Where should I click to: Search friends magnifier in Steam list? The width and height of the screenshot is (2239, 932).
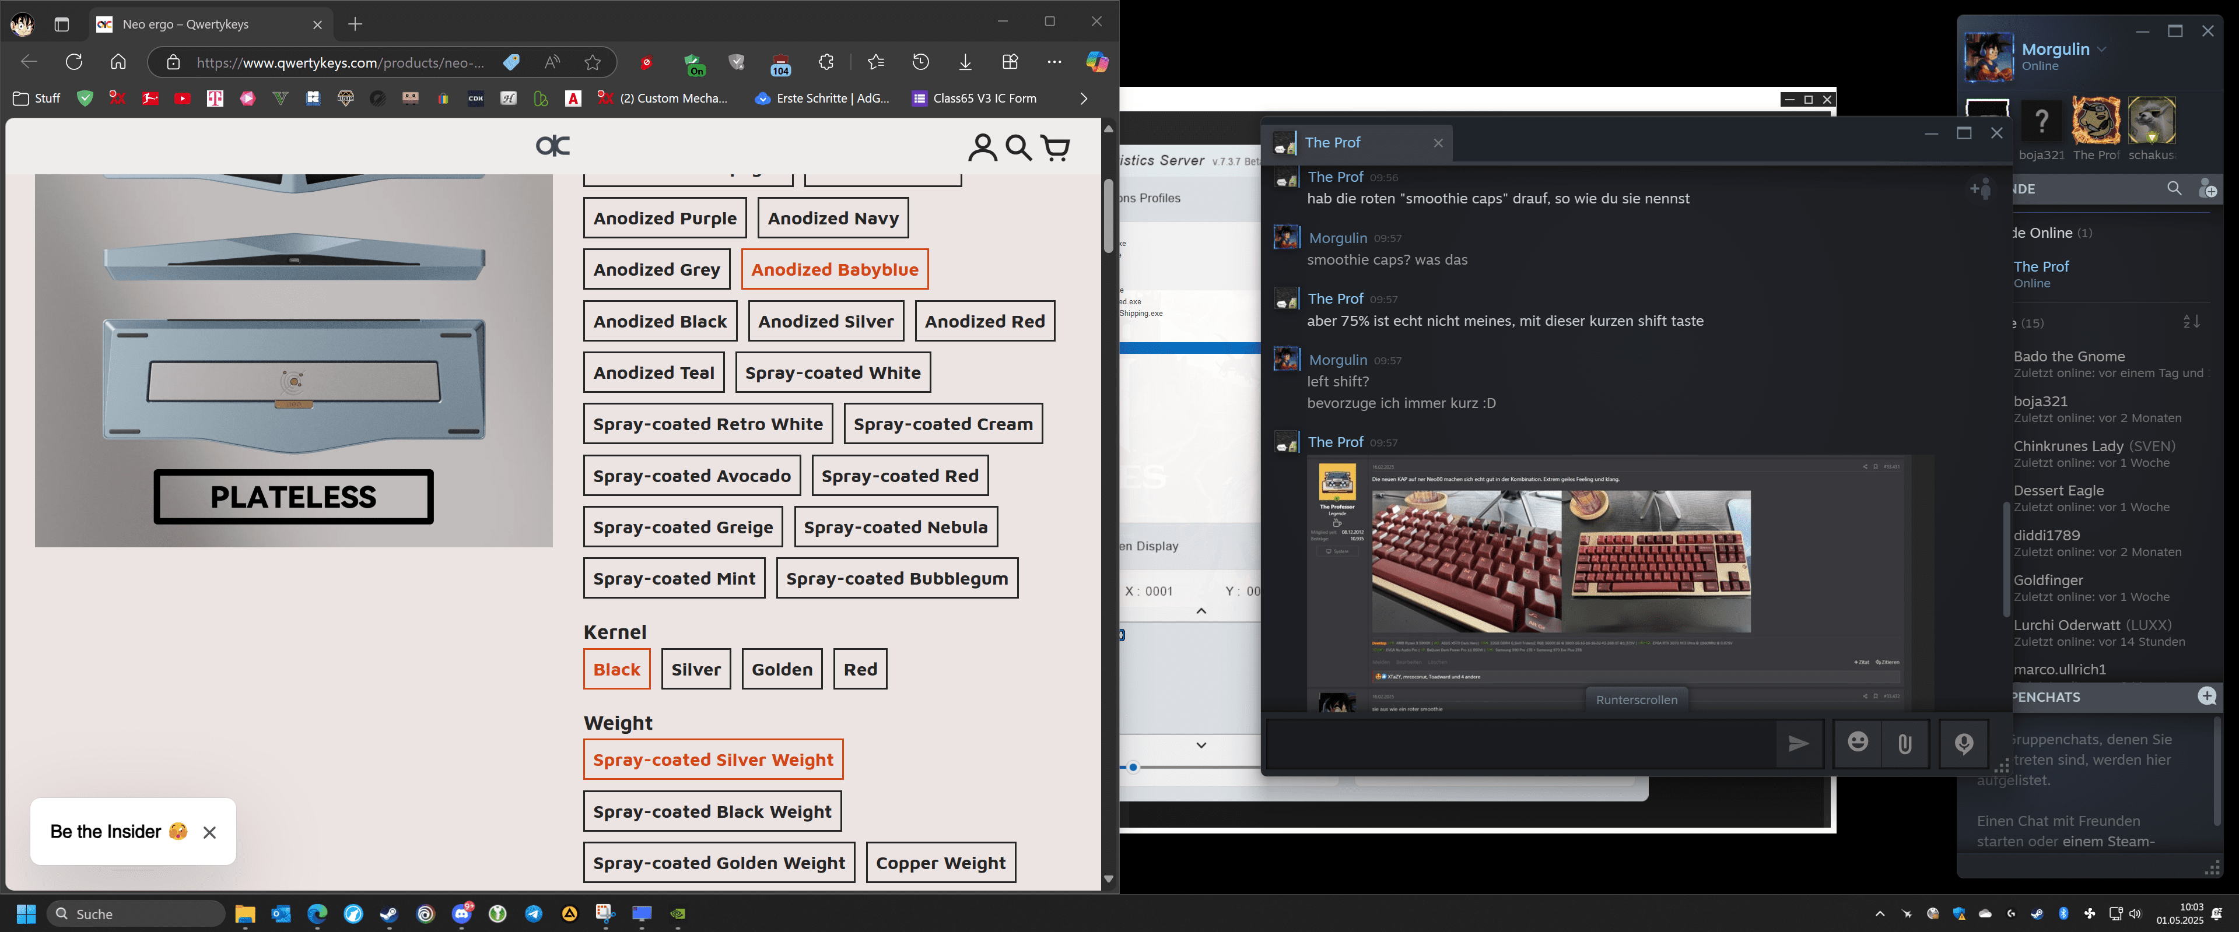pyautogui.click(x=2174, y=188)
